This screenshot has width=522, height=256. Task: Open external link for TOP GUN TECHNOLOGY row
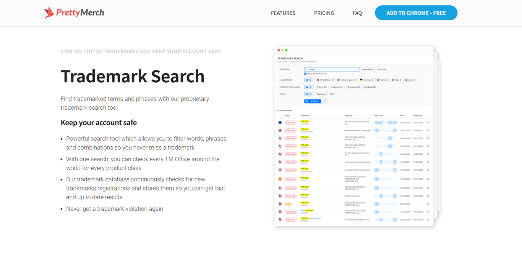(428, 219)
